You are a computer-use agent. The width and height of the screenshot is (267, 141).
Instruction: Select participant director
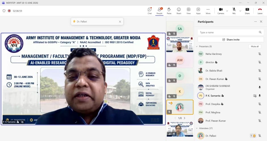click(230, 62)
